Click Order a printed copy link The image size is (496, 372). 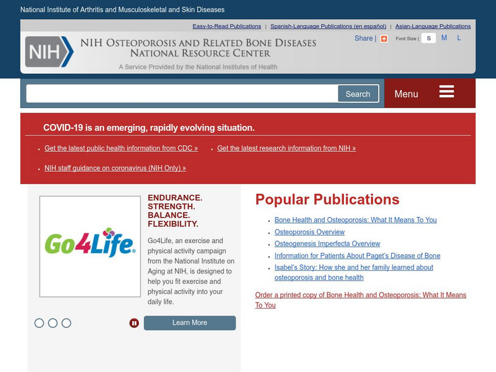click(x=361, y=300)
